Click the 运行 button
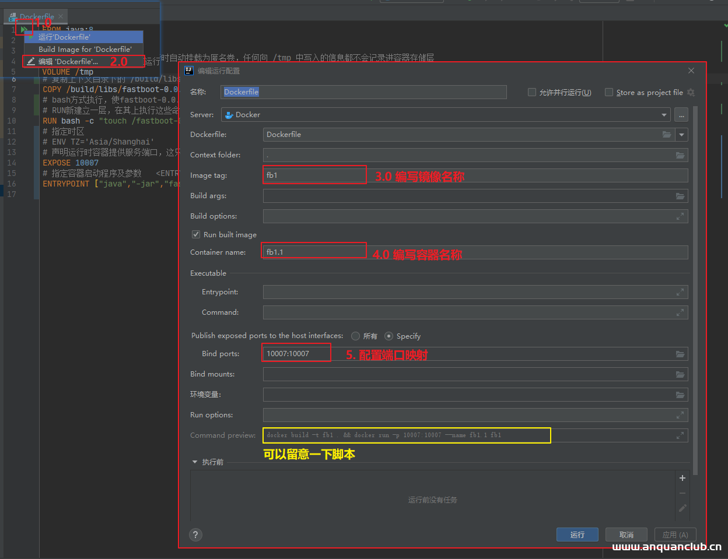 pos(577,535)
